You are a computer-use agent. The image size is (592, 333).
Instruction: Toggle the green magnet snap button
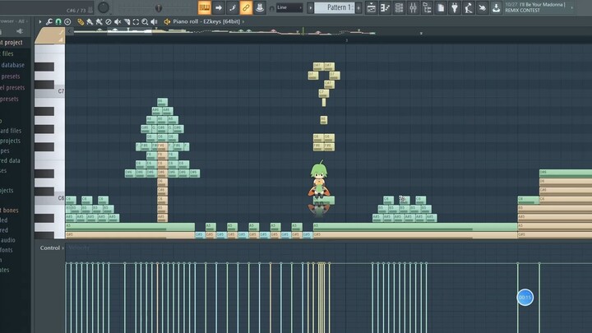(x=58, y=22)
